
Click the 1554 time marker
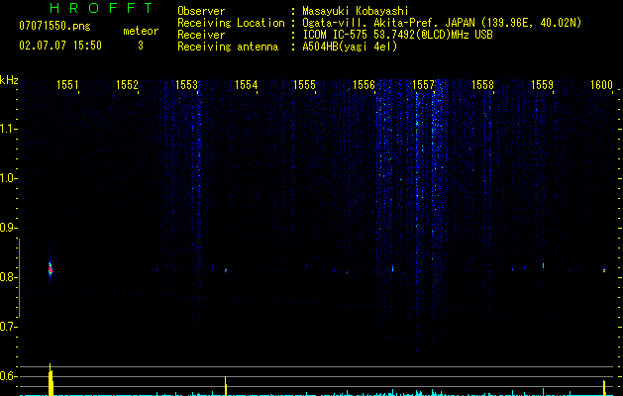pos(246,85)
